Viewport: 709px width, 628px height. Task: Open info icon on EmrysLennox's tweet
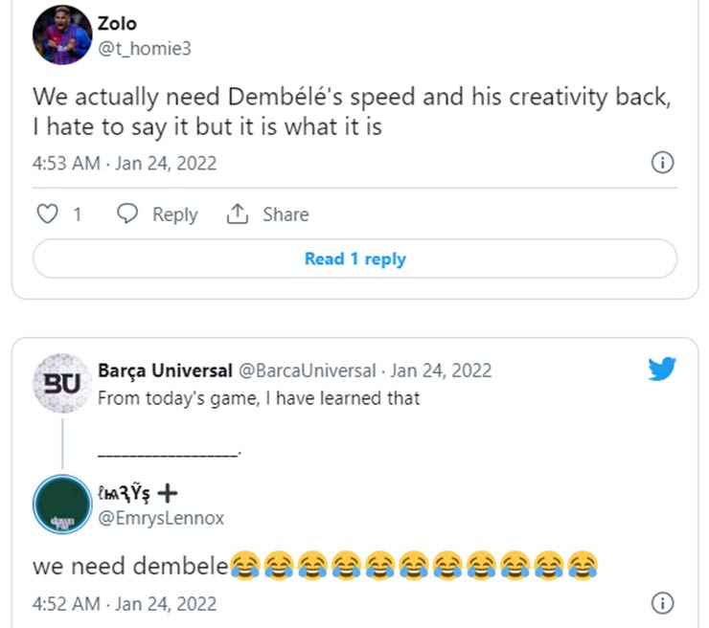pyautogui.click(x=661, y=603)
